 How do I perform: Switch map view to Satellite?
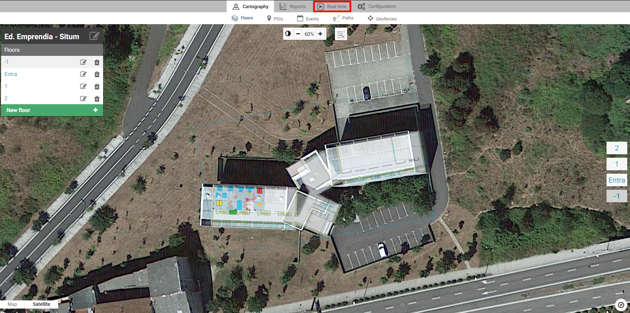42,304
